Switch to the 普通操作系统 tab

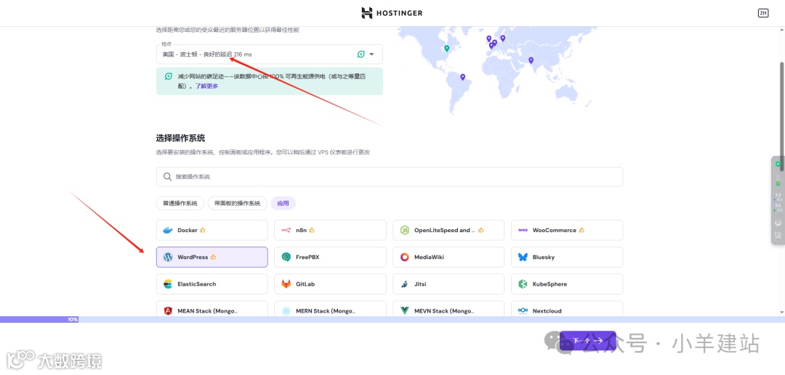(x=180, y=203)
